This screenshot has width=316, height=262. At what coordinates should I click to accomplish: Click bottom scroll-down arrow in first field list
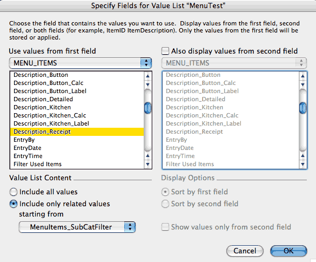point(147,164)
